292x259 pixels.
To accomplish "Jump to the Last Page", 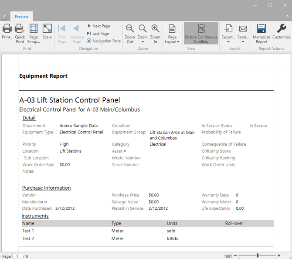I will click(x=98, y=34).
